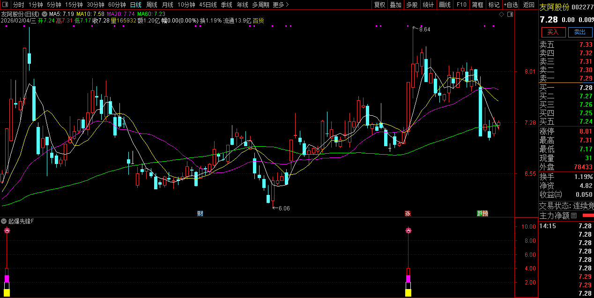This screenshot has height=298, width=594.
Task: Click the diamond icon above the chart
Action: coord(501,15)
